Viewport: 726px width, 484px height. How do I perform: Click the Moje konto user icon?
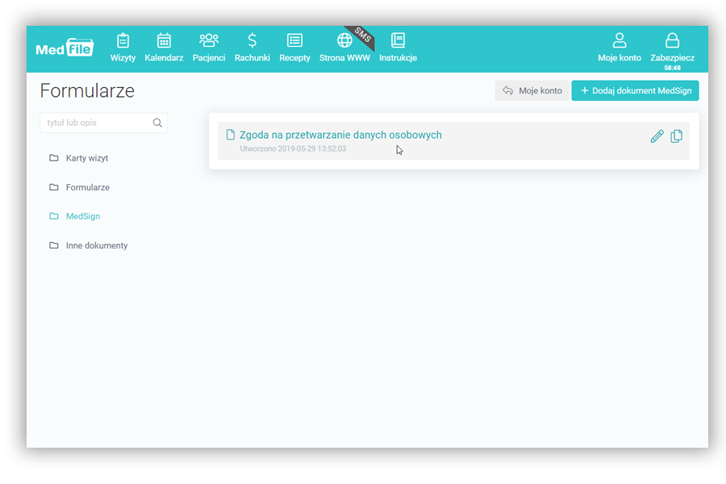620,41
